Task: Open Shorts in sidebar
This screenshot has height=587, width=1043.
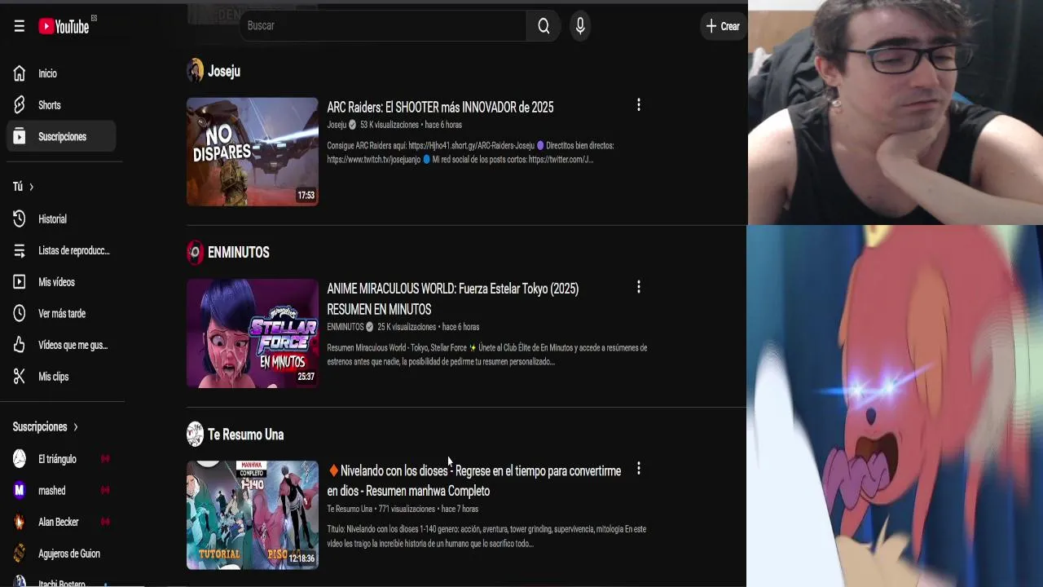Action: click(x=62, y=105)
